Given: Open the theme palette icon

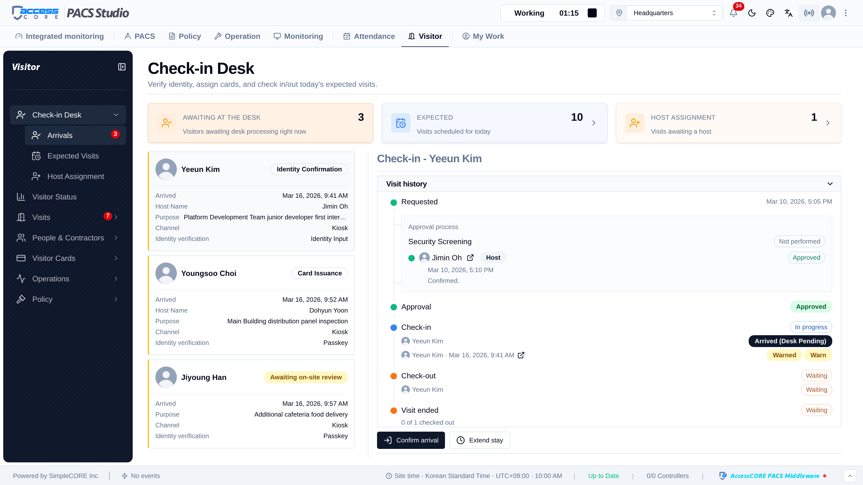Looking at the screenshot, I should click(x=770, y=13).
